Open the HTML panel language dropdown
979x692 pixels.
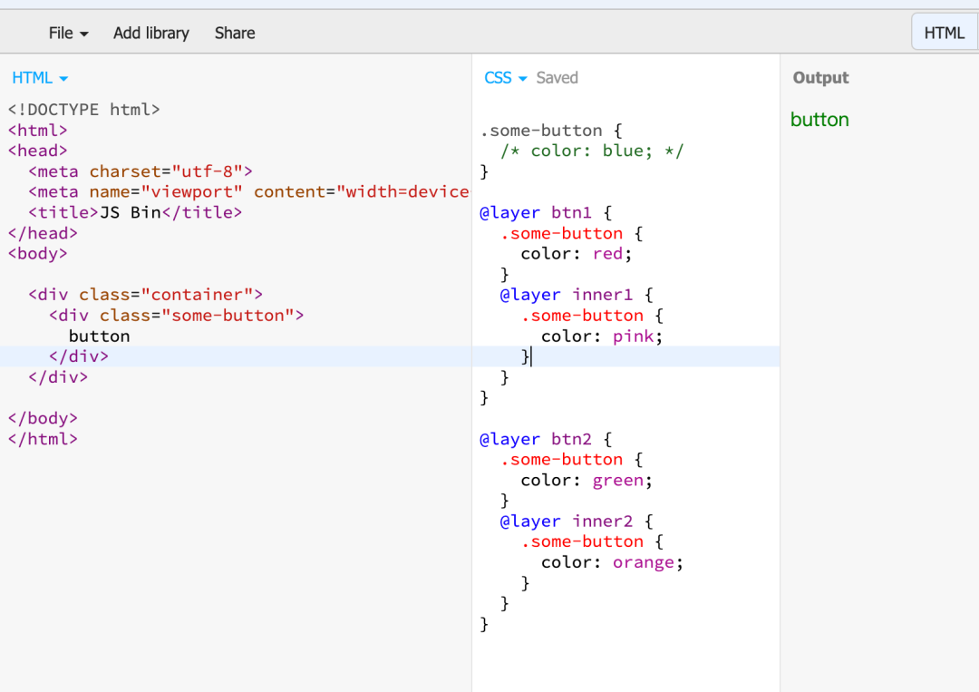pos(40,78)
